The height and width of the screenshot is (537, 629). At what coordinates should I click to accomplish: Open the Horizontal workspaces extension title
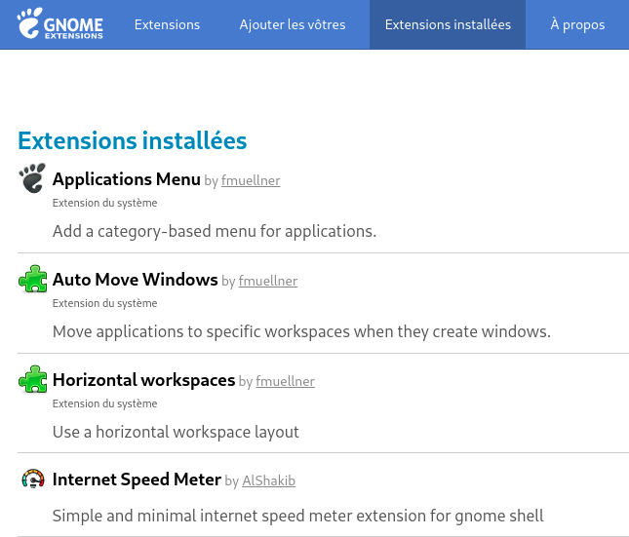pyautogui.click(x=143, y=380)
